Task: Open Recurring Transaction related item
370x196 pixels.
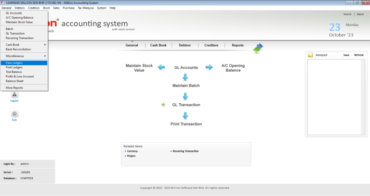Action: tap(185, 151)
